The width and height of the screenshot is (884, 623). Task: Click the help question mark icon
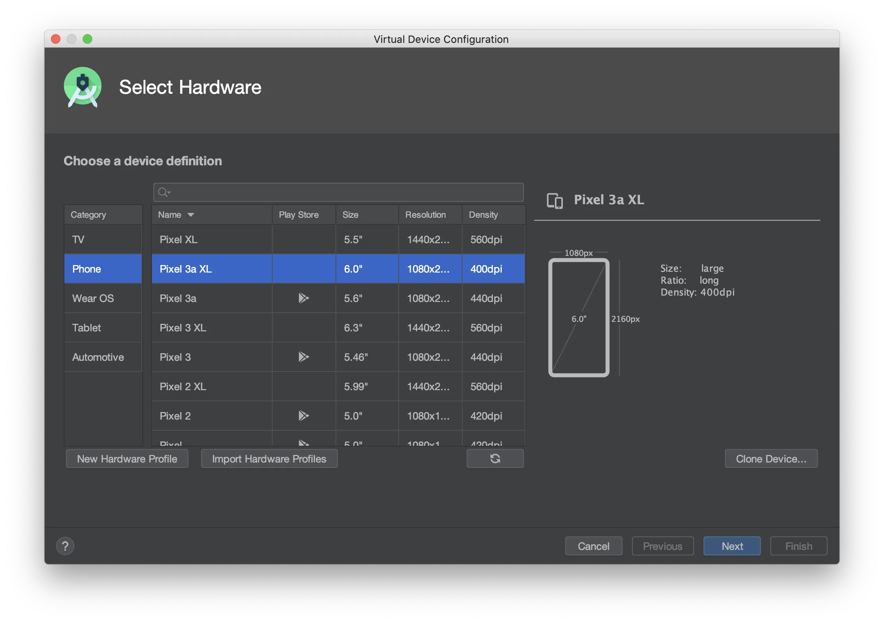[x=65, y=546]
